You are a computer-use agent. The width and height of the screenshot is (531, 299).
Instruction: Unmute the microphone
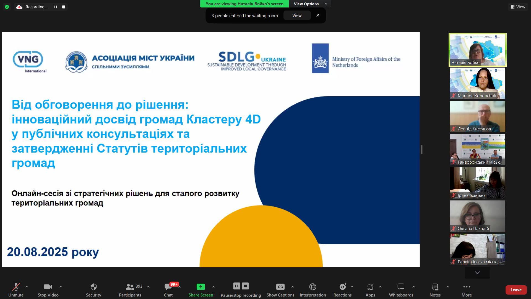16,287
